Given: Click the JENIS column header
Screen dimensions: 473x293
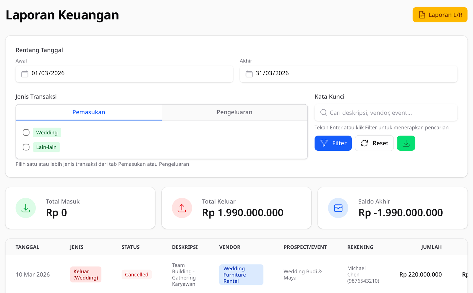Looking at the screenshot, I should coord(77,247).
